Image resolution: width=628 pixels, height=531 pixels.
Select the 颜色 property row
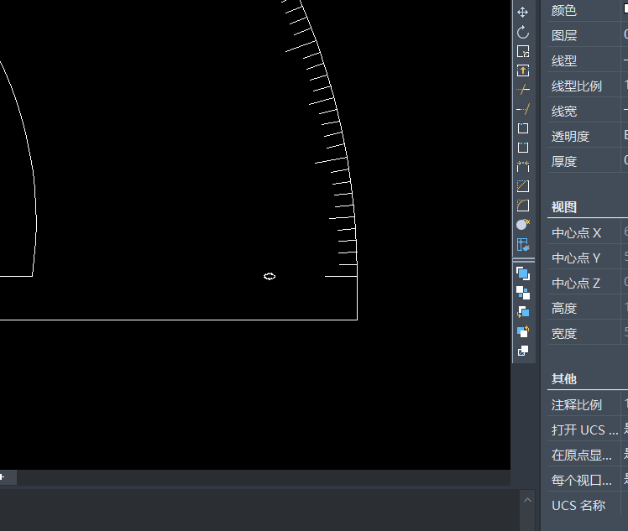tap(588, 10)
